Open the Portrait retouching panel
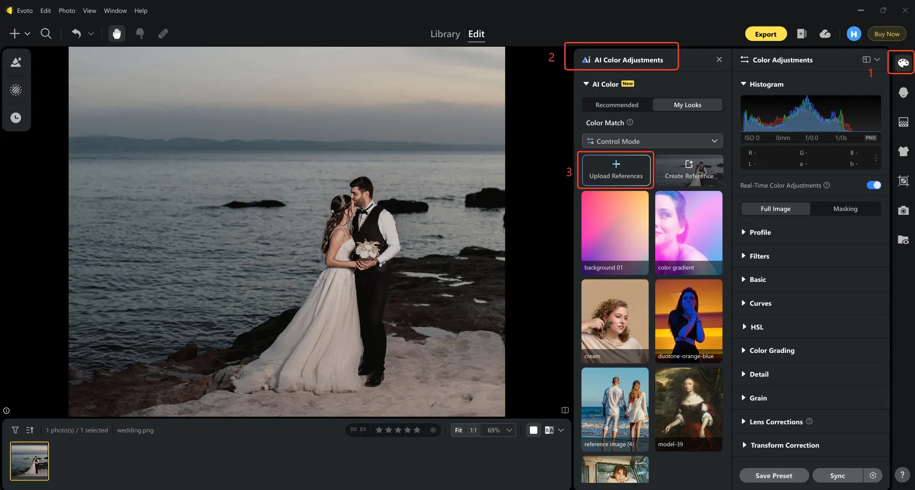The width and height of the screenshot is (915, 490). point(903,92)
